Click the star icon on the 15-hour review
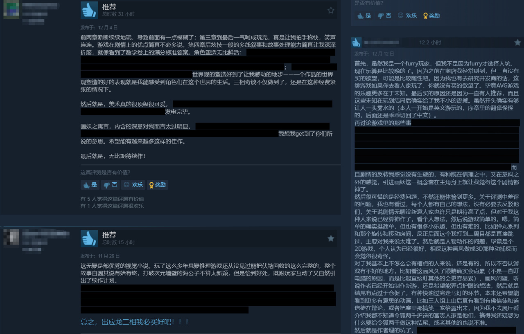Image resolution: width=524 pixels, height=334 pixels. point(331,238)
